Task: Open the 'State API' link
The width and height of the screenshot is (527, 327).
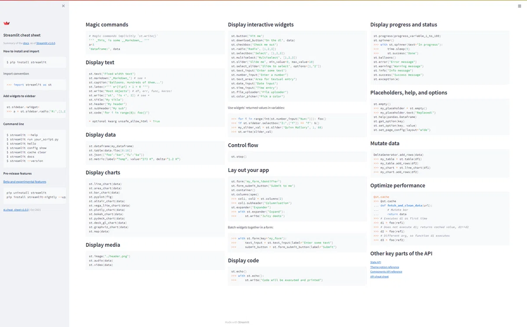Action: pyautogui.click(x=375, y=262)
